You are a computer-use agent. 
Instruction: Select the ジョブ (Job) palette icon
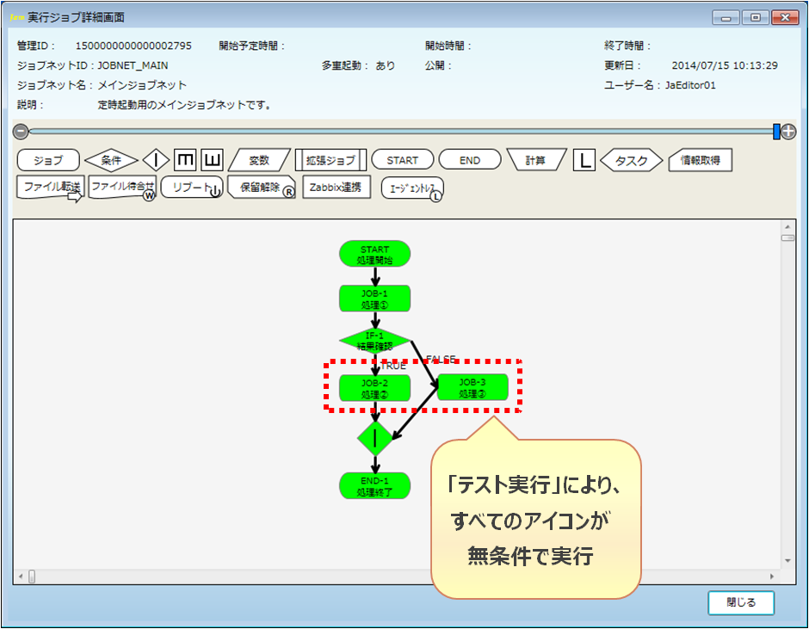point(47,160)
